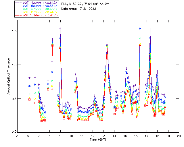Viewport: 184px width, 147px height.
Task: Click the purple dashed line sample in legend
Action: point(18,3)
